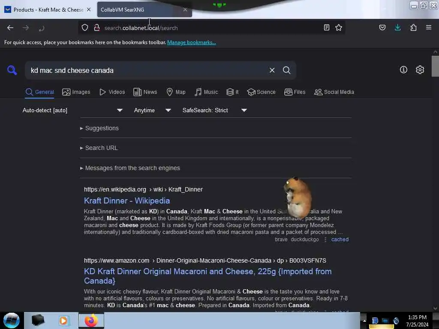Click the network tray icon

[x=385, y=320]
